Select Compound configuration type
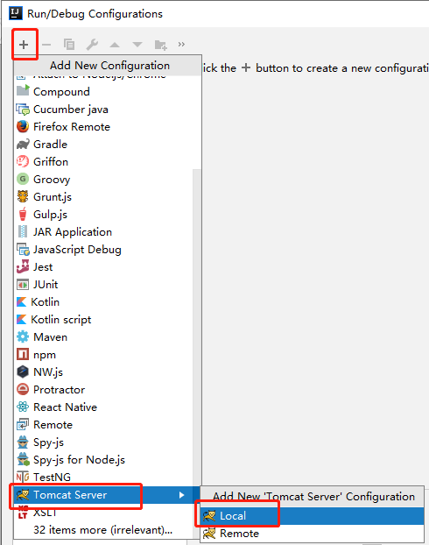This screenshot has height=545, width=429. point(108,92)
